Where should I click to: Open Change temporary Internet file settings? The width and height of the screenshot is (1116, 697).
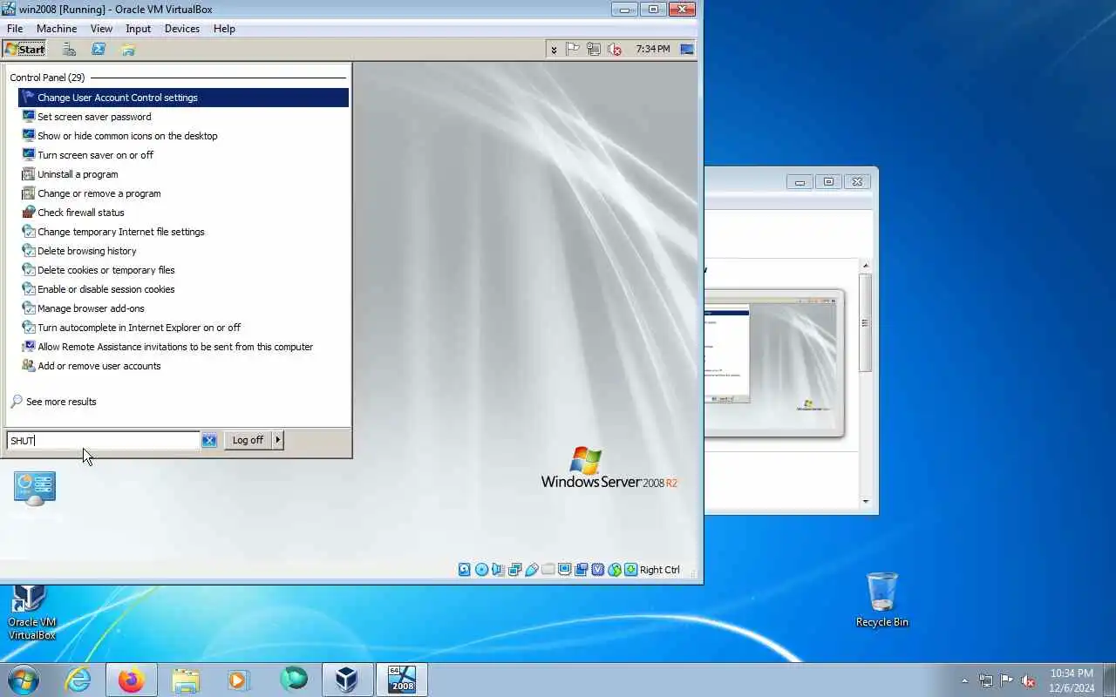pos(183,232)
